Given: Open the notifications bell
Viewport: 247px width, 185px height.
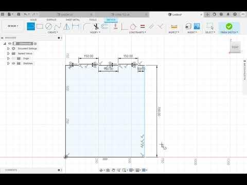Looking at the screenshot, I should pos(228,14).
